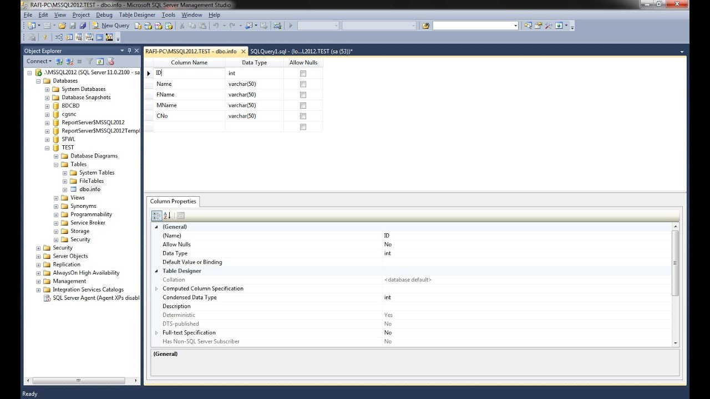Click the Column Properties vertical scrollbar
Screen dimensions: 710x399
click(675, 284)
